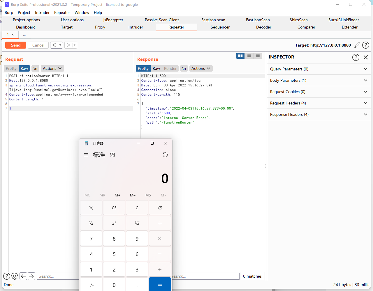
Task: Expand Query Parameters (0) section
Action: click(x=319, y=69)
